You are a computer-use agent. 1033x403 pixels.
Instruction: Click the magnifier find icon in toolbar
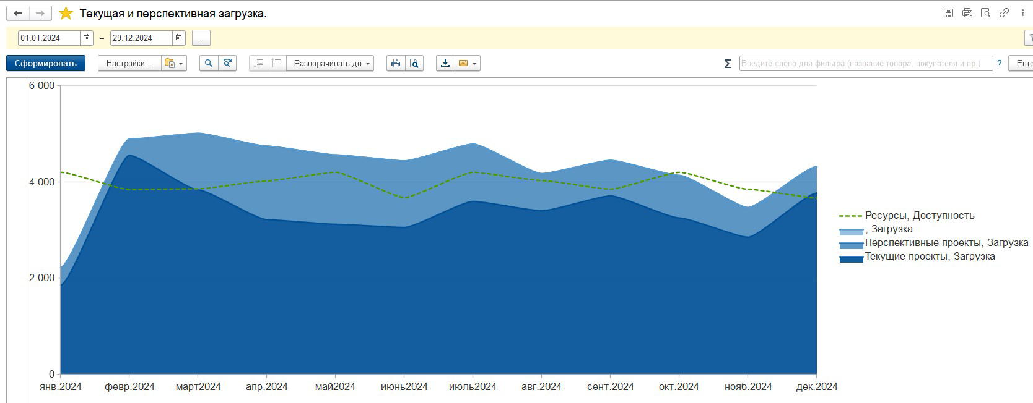click(x=209, y=63)
